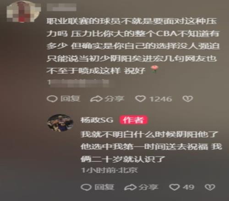Click the 杨政SG username
The width and height of the screenshot is (229, 201).
[x=97, y=120]
